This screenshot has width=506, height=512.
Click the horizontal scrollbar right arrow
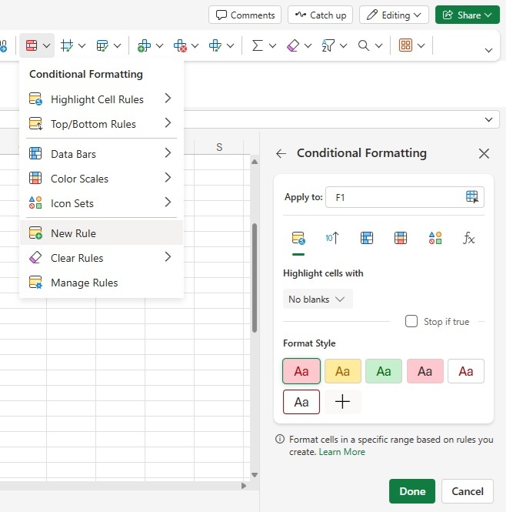click(243, 486)
